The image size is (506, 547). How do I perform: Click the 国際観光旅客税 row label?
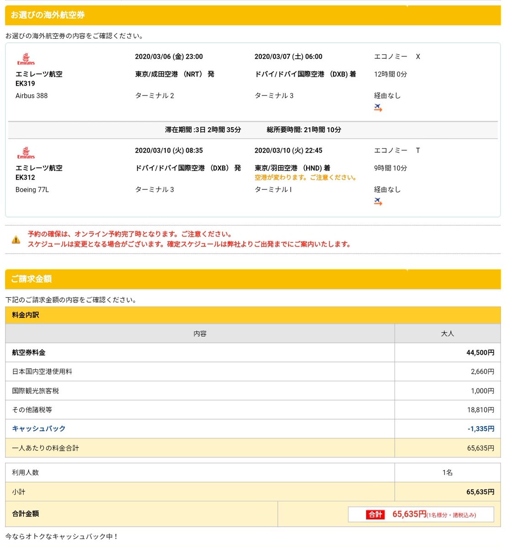[x=36, y=391]
